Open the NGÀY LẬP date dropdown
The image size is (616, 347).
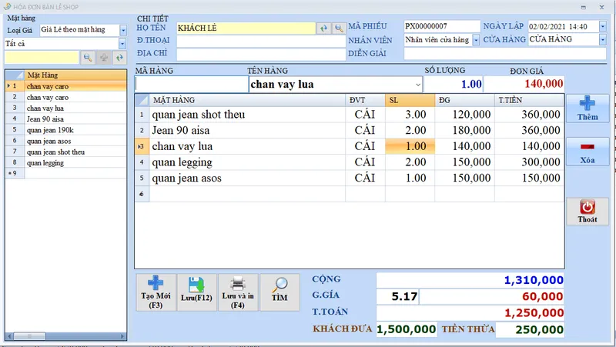(x=603, y=26)
